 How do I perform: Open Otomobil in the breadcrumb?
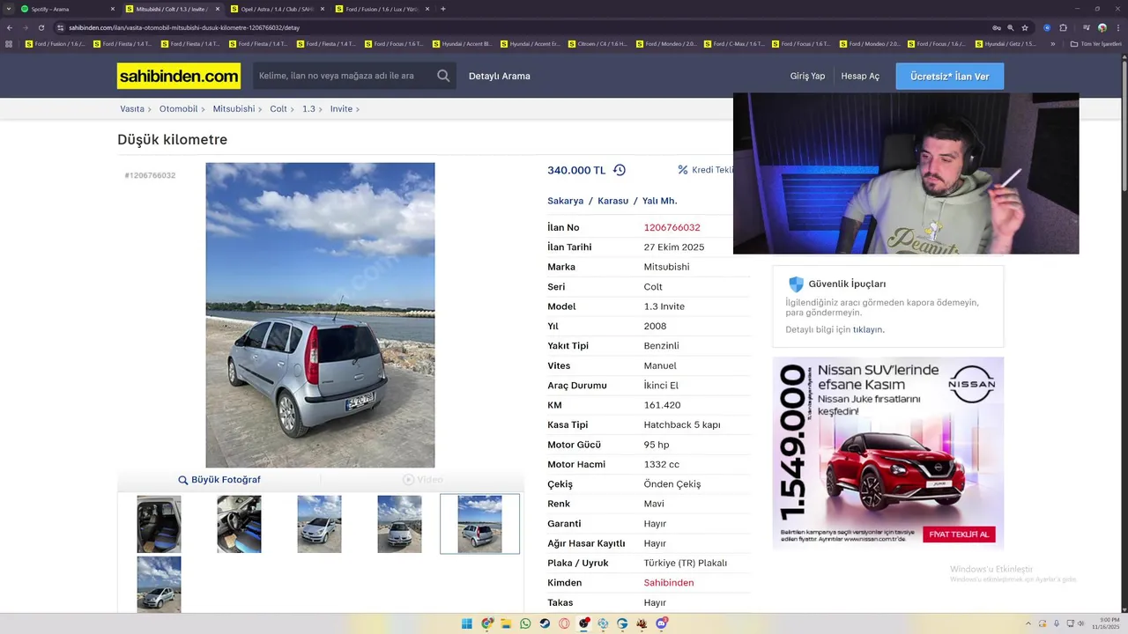(x=178, y=109)
